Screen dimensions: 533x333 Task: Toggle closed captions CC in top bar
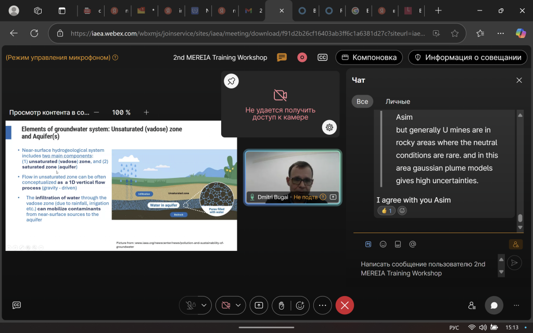pyautogui.click(x=322, y=57)
